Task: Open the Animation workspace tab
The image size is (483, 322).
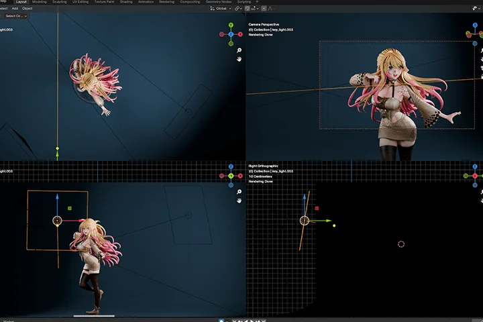Action: (146, 2)
